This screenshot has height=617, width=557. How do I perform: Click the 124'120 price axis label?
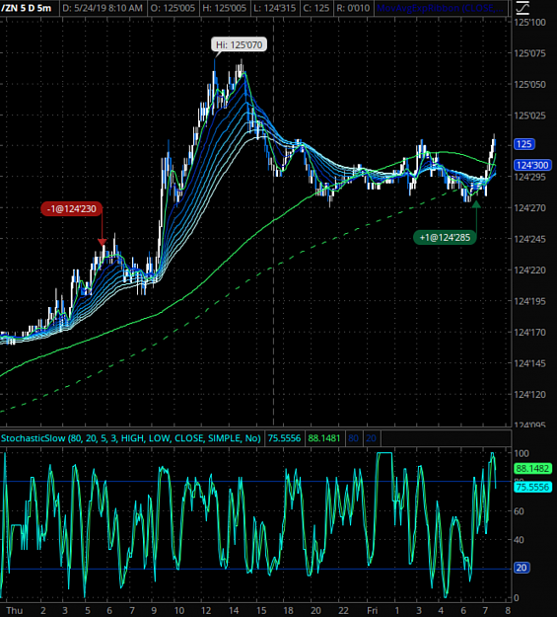(530, 395)
